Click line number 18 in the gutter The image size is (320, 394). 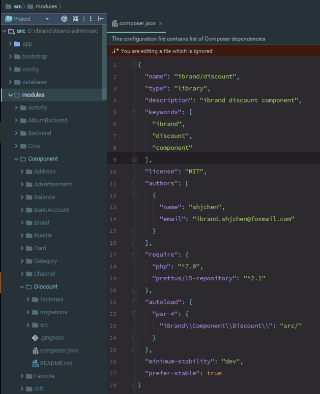click(113, 266)
